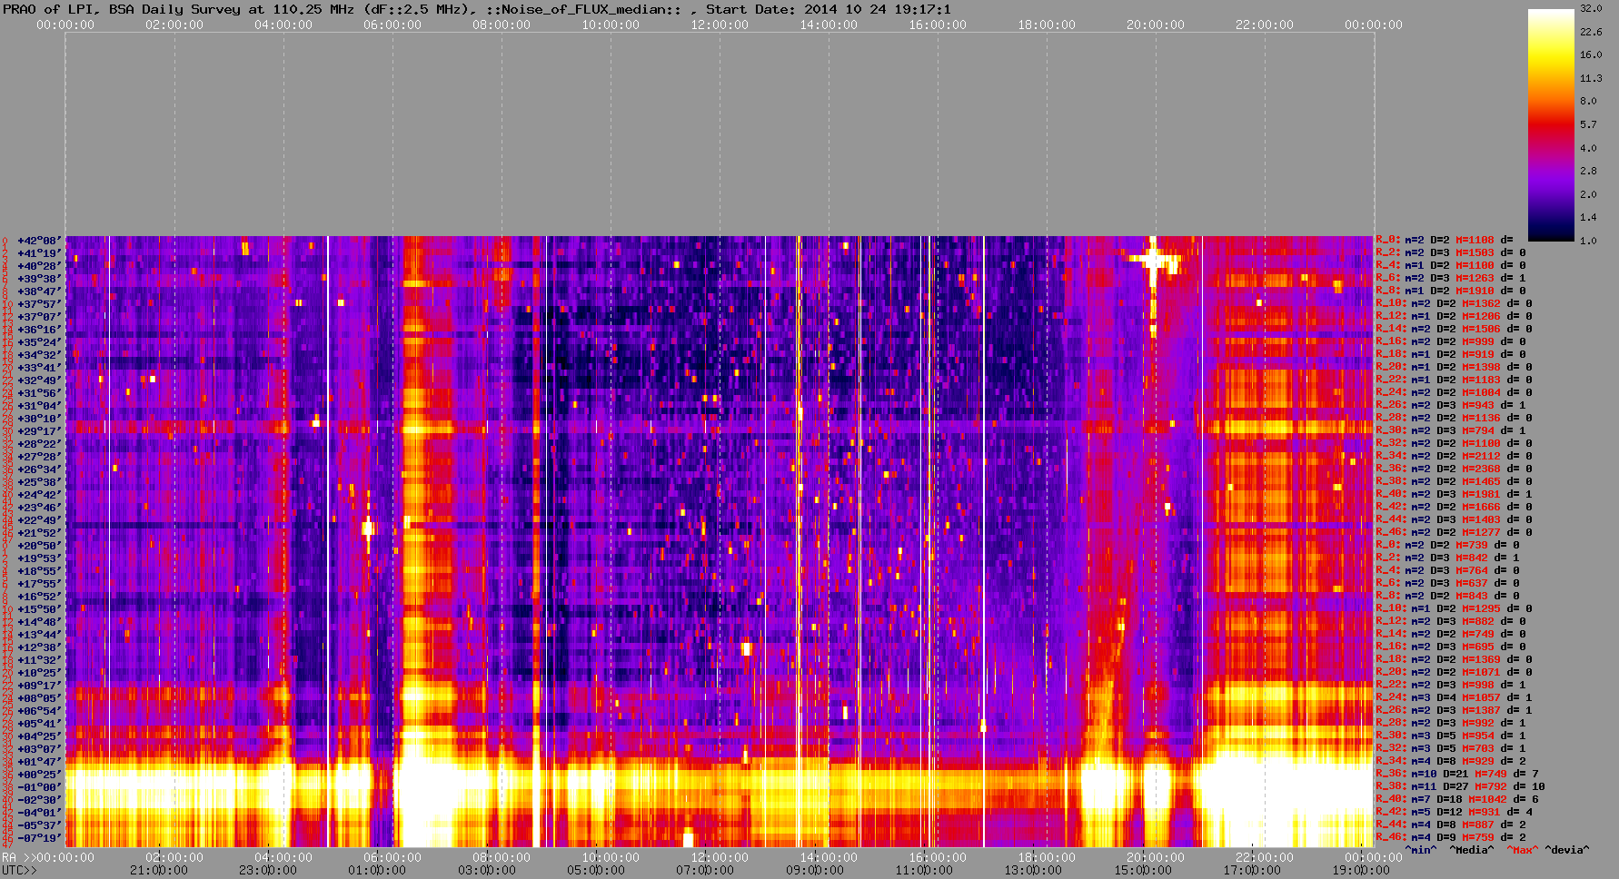Click the 05:00:00 UTC axis label

pyautogui.click(x=595, y=870)
